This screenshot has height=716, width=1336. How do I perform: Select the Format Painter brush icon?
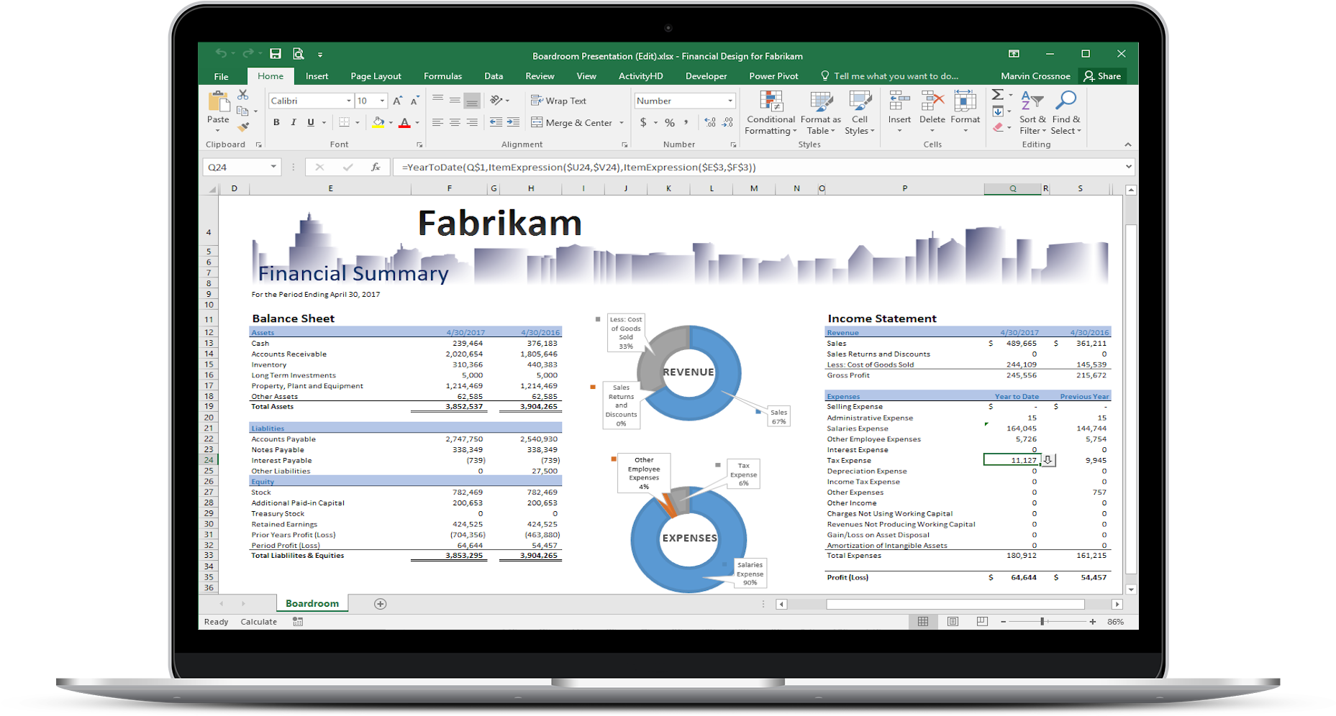pos(243,127)
